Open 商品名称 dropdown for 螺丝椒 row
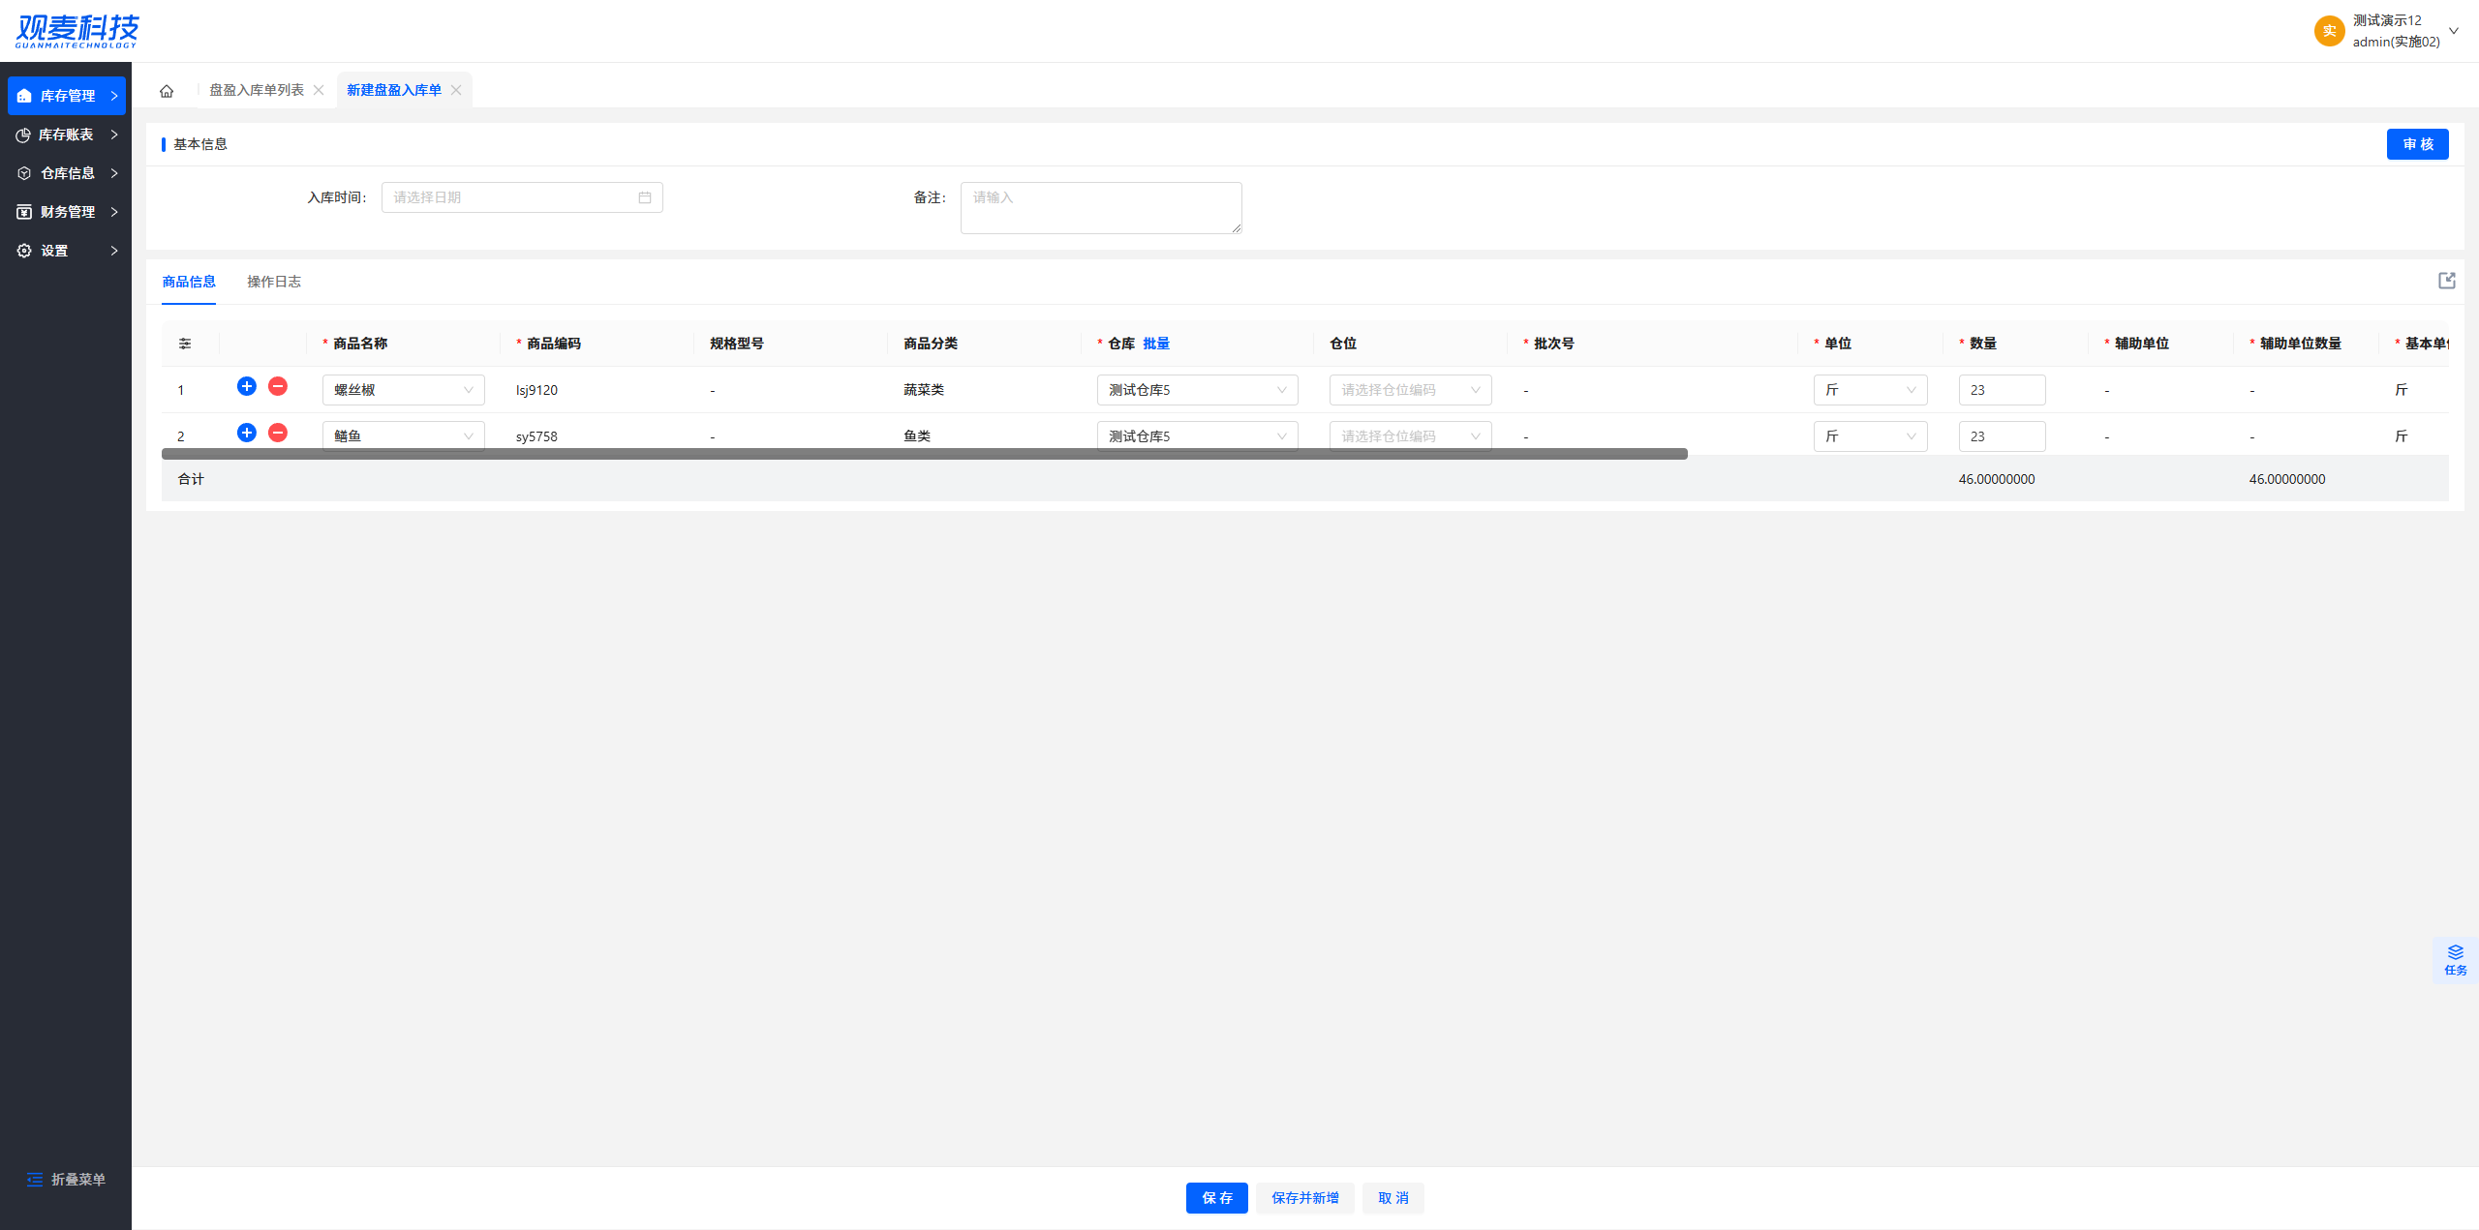Image resolution: width=2479 pixels, height=1230 pixels. (x=403, y=390)
